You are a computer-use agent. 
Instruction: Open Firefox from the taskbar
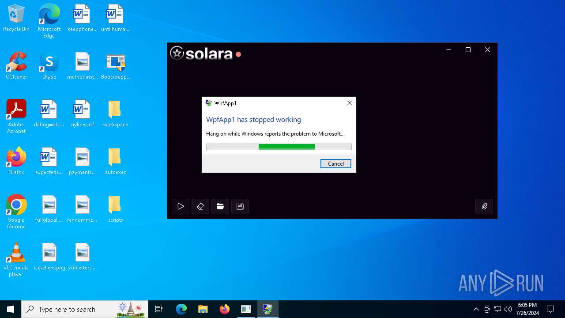coord(224,309)
